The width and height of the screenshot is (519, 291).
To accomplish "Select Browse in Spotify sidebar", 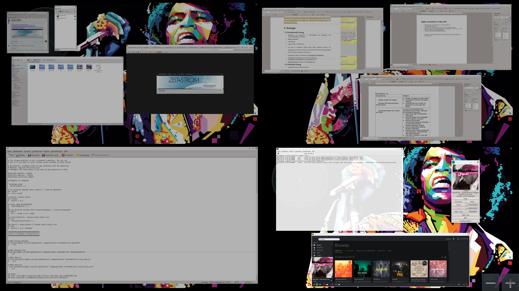I will tap(319, 245).
